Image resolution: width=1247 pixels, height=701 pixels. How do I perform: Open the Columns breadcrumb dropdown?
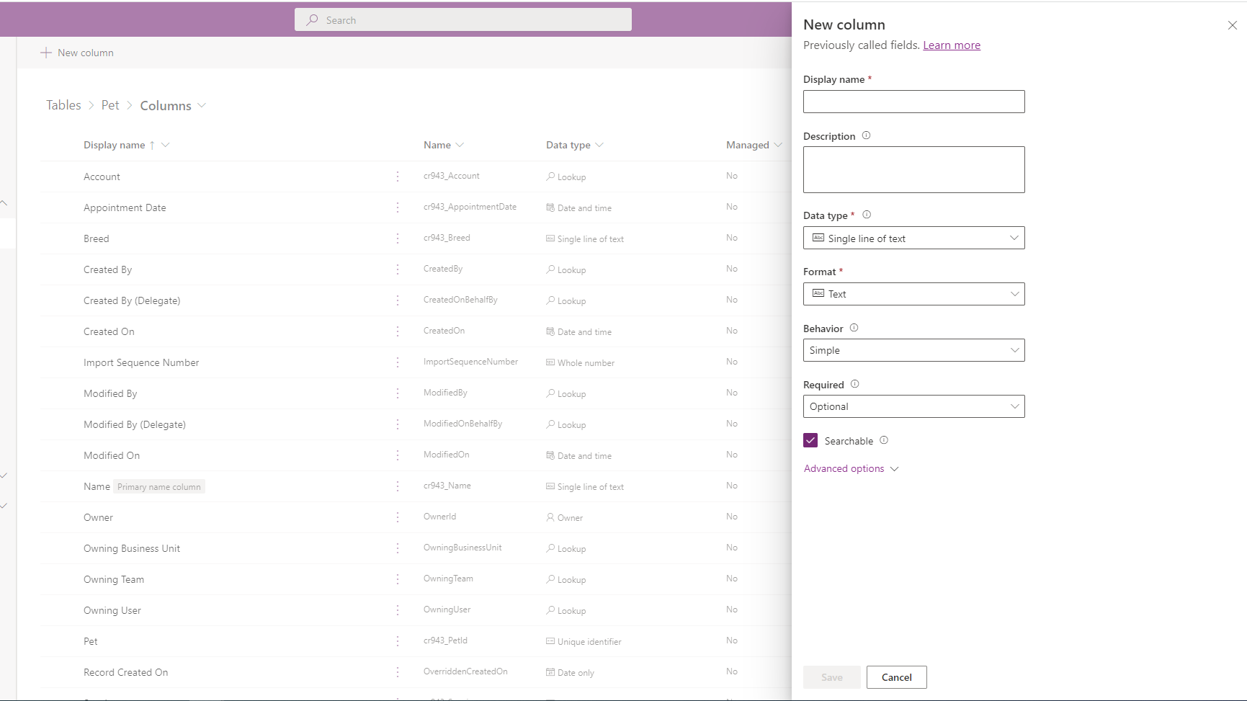click(x=202, y=105)
